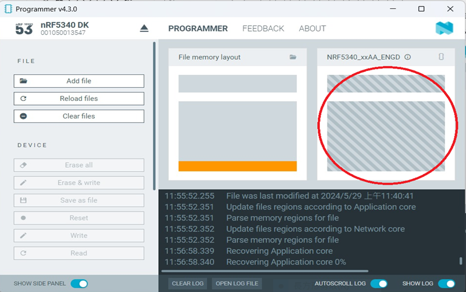This screenshot has width=466, height=292.
Task: Click the Add file button
Action: click(x=79, y=81)
